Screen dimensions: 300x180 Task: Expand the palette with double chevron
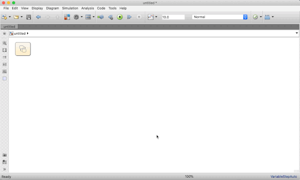[x=4, y=169]
